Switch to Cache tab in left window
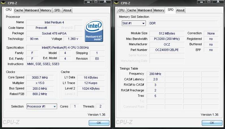The width and height of the screenshot is (225, 129). point(19,10)
